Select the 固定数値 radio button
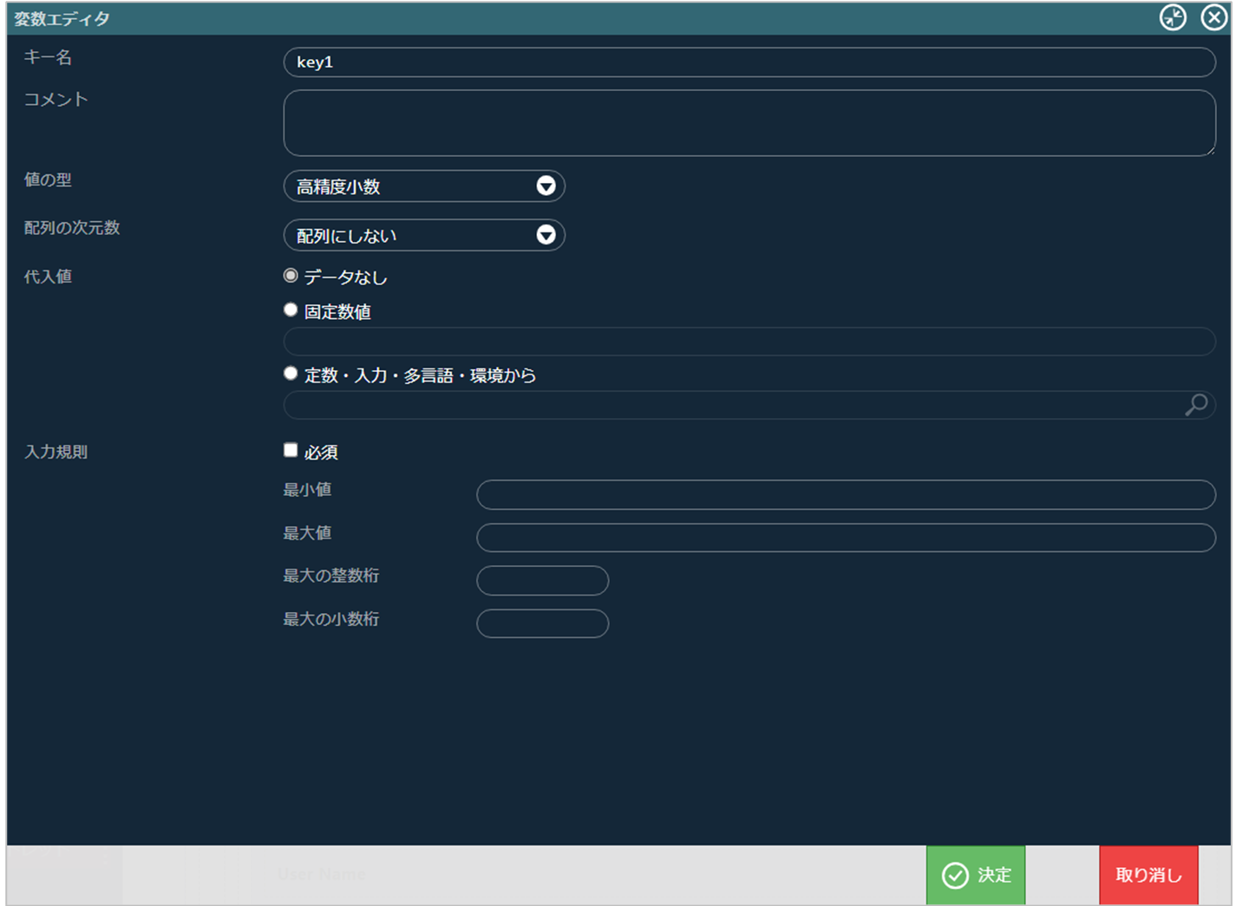Screen dimensions: 1236x906 coord(291,310)
